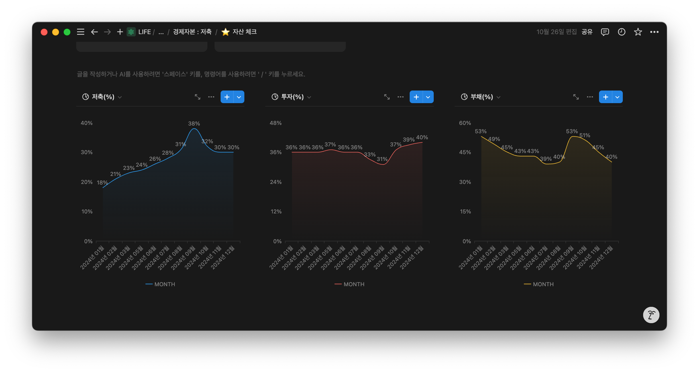Open the help button at bottom right
This screenshot has width=699, height=373.
click(651, 315)
